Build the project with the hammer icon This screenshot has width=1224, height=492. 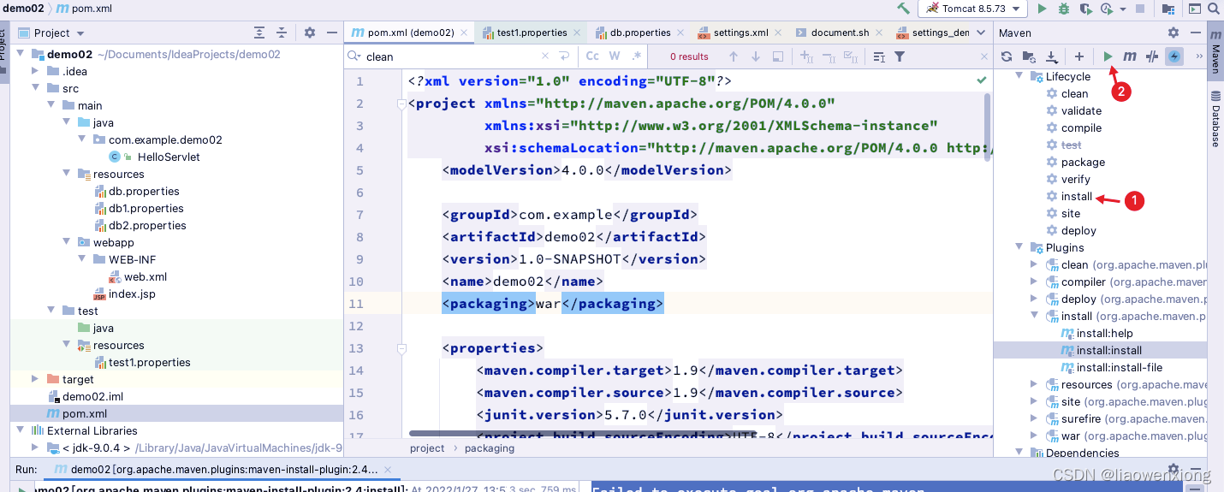tap(903, 9)
